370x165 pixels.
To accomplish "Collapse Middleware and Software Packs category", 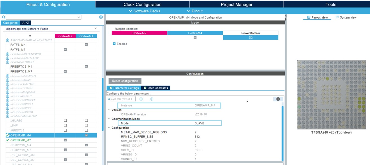I will (x=96, y=29).
